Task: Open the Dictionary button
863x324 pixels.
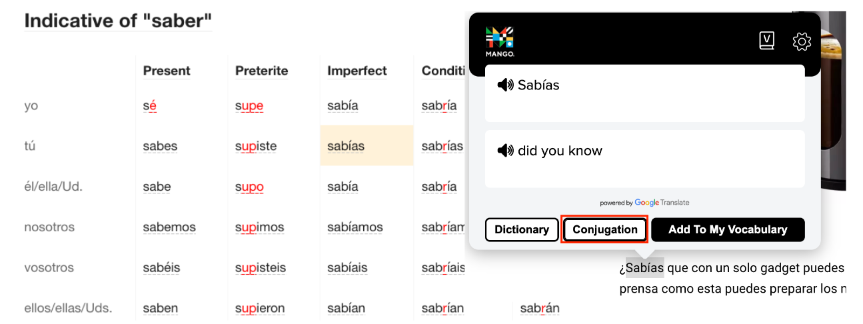Action: point(521,229)
